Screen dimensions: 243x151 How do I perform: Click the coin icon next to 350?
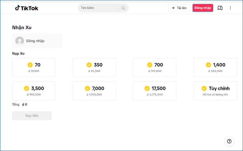(x=89, y=65)
